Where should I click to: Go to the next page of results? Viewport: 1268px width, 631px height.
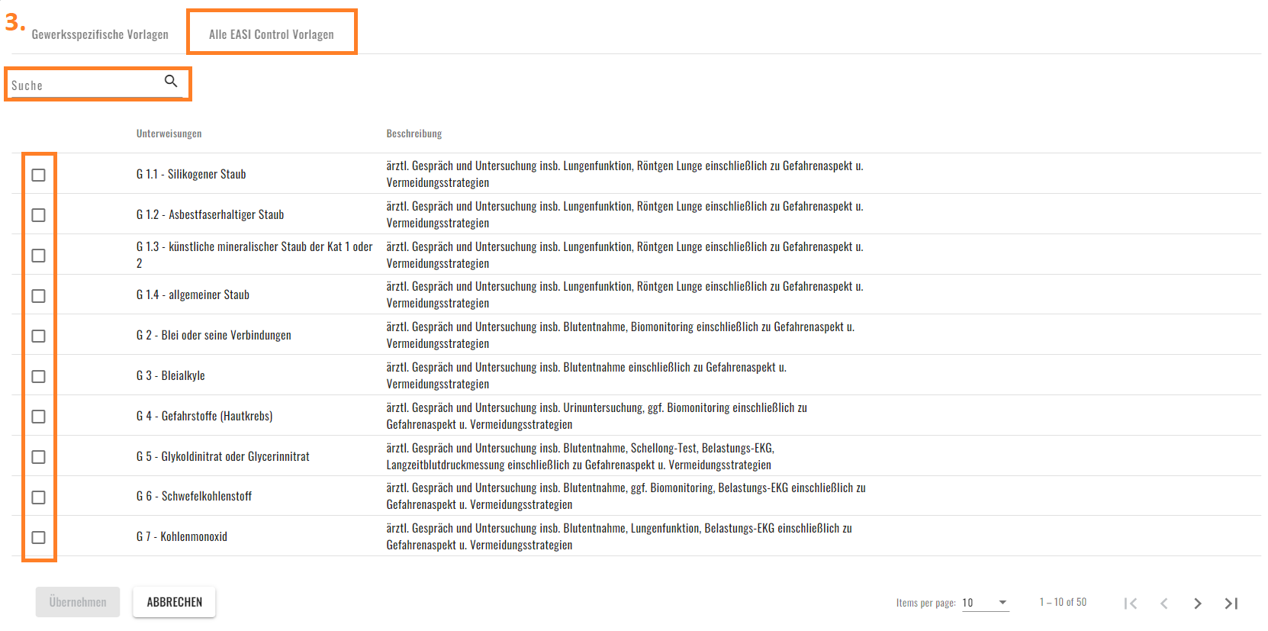(x=1198, y=604)
